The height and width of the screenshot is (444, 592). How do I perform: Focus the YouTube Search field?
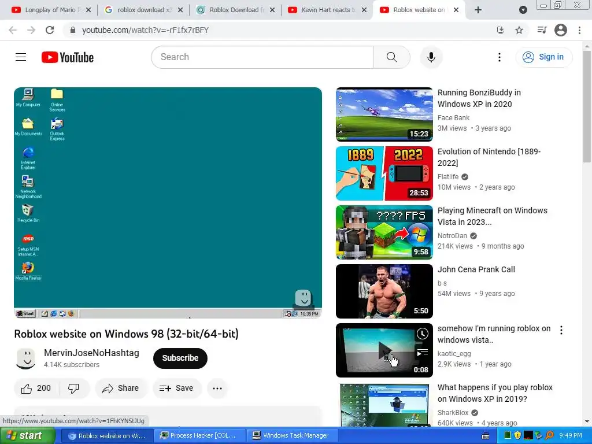point(262,57)
